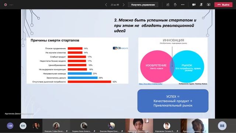Click the muted mic icon beside Корсакова Татьяна
Image resolution: width=236 pixels, height=133 pixels.
[177, 132]
